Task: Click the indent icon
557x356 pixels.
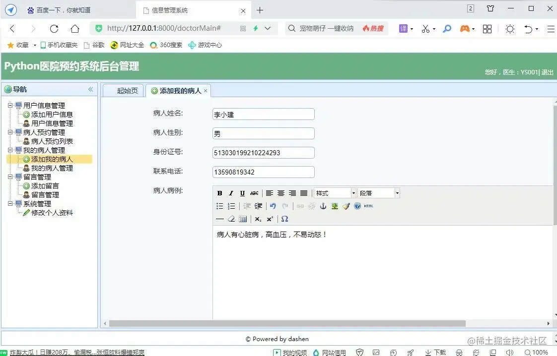Action: point(258,206)
